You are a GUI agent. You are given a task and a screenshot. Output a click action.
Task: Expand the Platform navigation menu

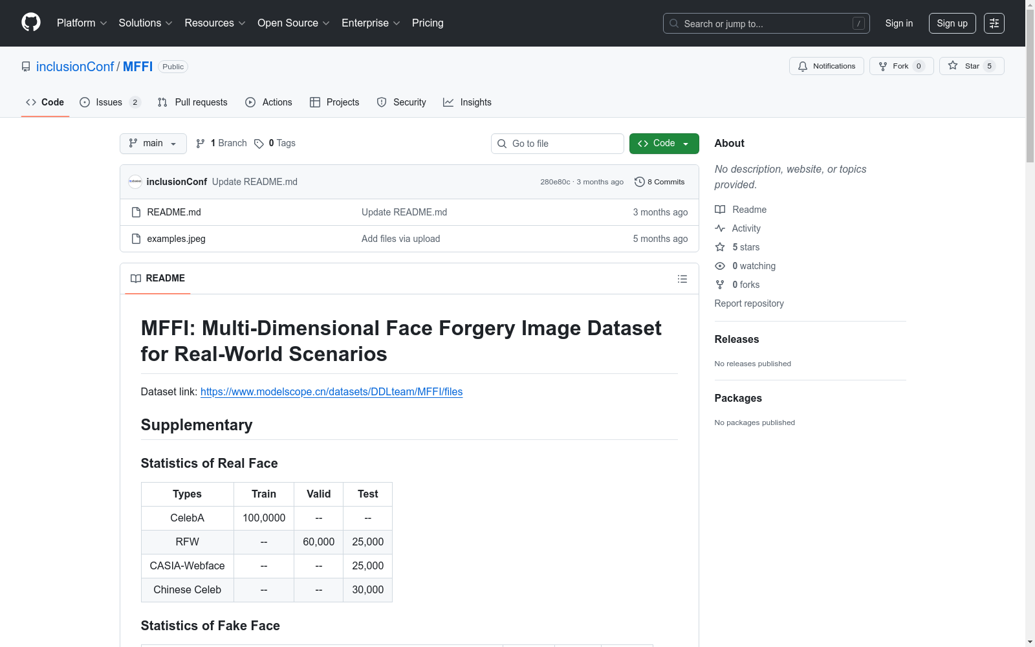coord(82,23)
